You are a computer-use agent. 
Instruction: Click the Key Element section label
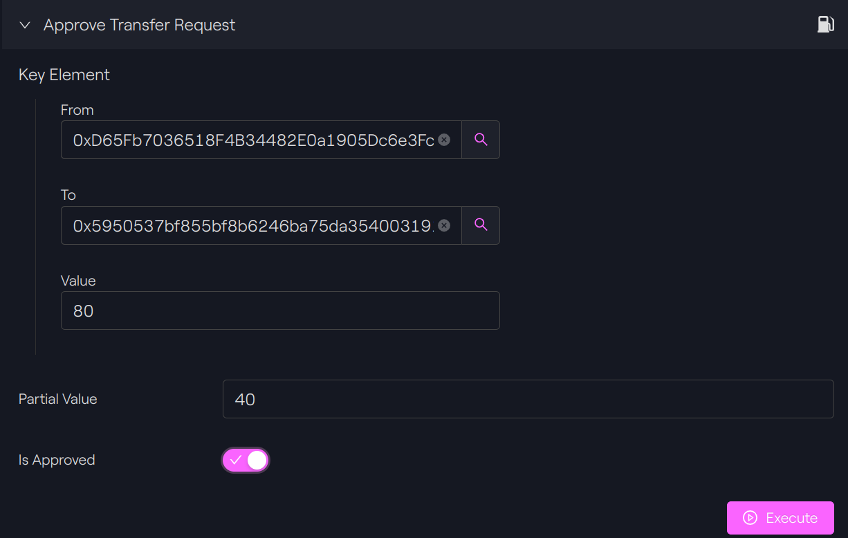(x=64, y=75)
